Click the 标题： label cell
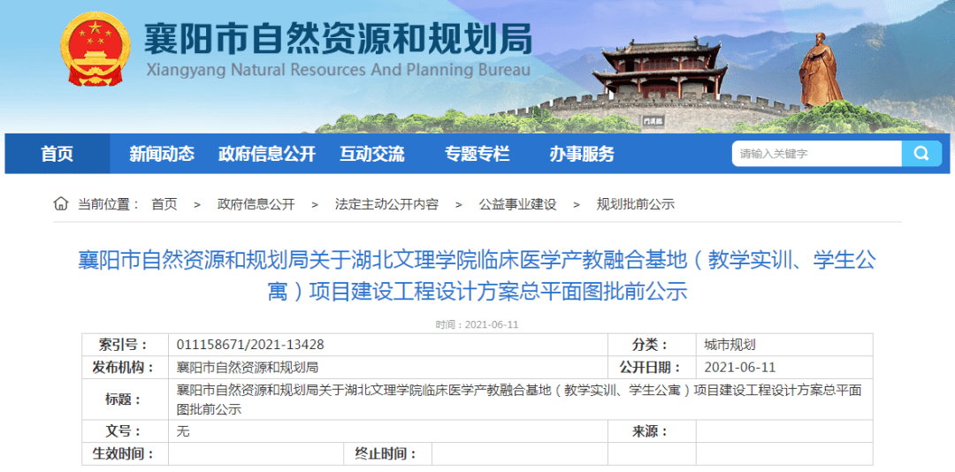This screenshot has width=955, height=472. pos(126,400)
